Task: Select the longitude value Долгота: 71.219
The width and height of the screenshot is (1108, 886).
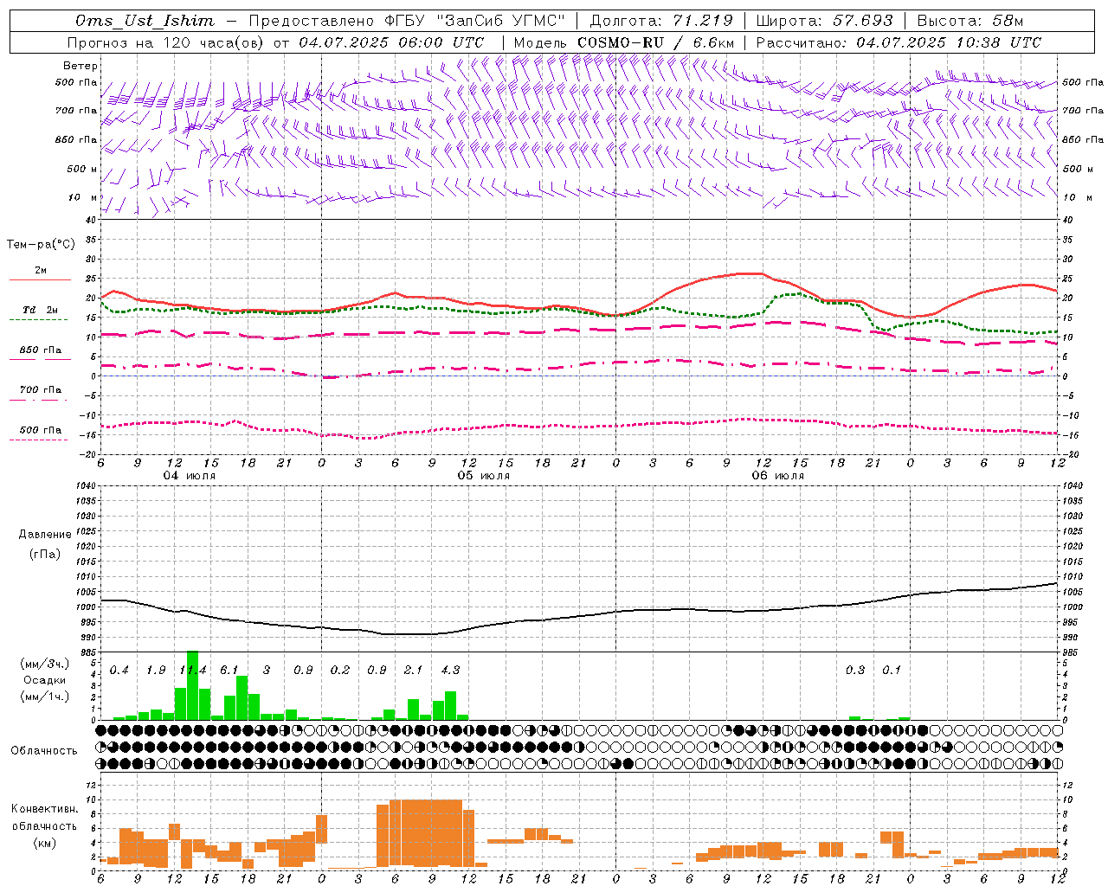Action: (x=661, y=21)
